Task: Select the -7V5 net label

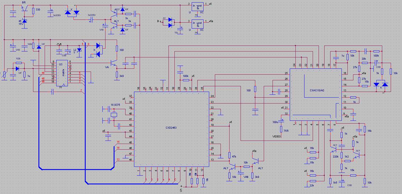Action: pyautogui.click(x=59, y=44)
